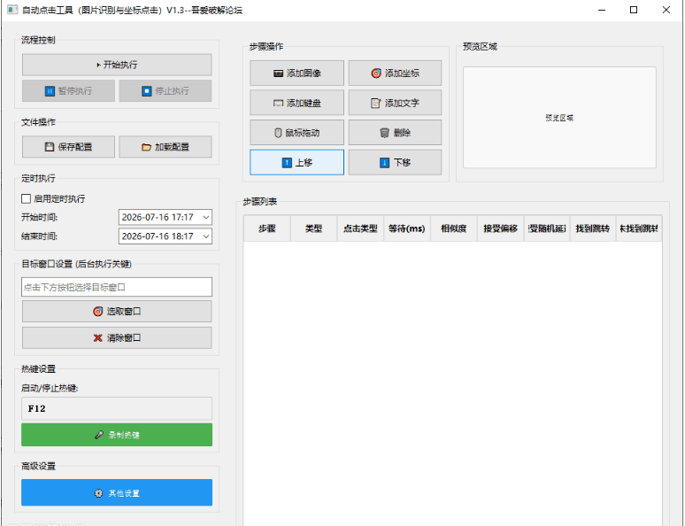Click the keyboard icon on 添加键盘

click(278, 104)
